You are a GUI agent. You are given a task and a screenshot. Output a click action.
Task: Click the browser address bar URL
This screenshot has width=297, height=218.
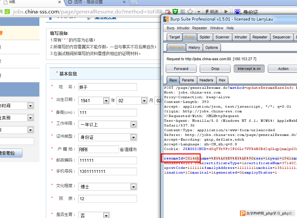[x=88, y=12]
